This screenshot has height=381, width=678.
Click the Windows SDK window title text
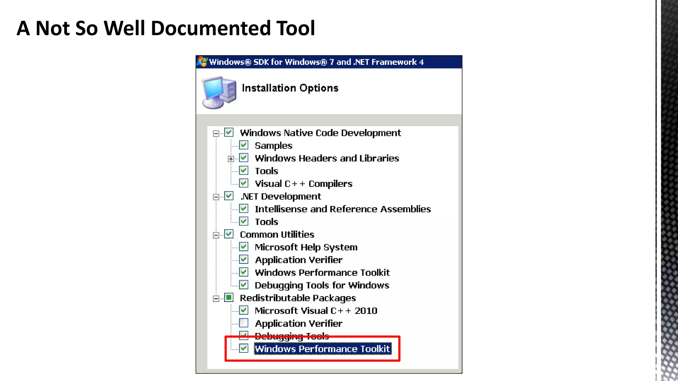click(x=316, y=62)
